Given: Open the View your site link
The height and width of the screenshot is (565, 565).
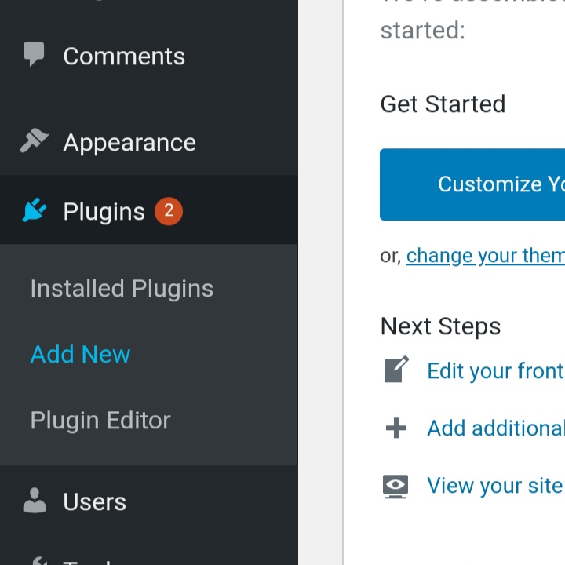Looking at the screenshot, I should (x=494, y=486).
